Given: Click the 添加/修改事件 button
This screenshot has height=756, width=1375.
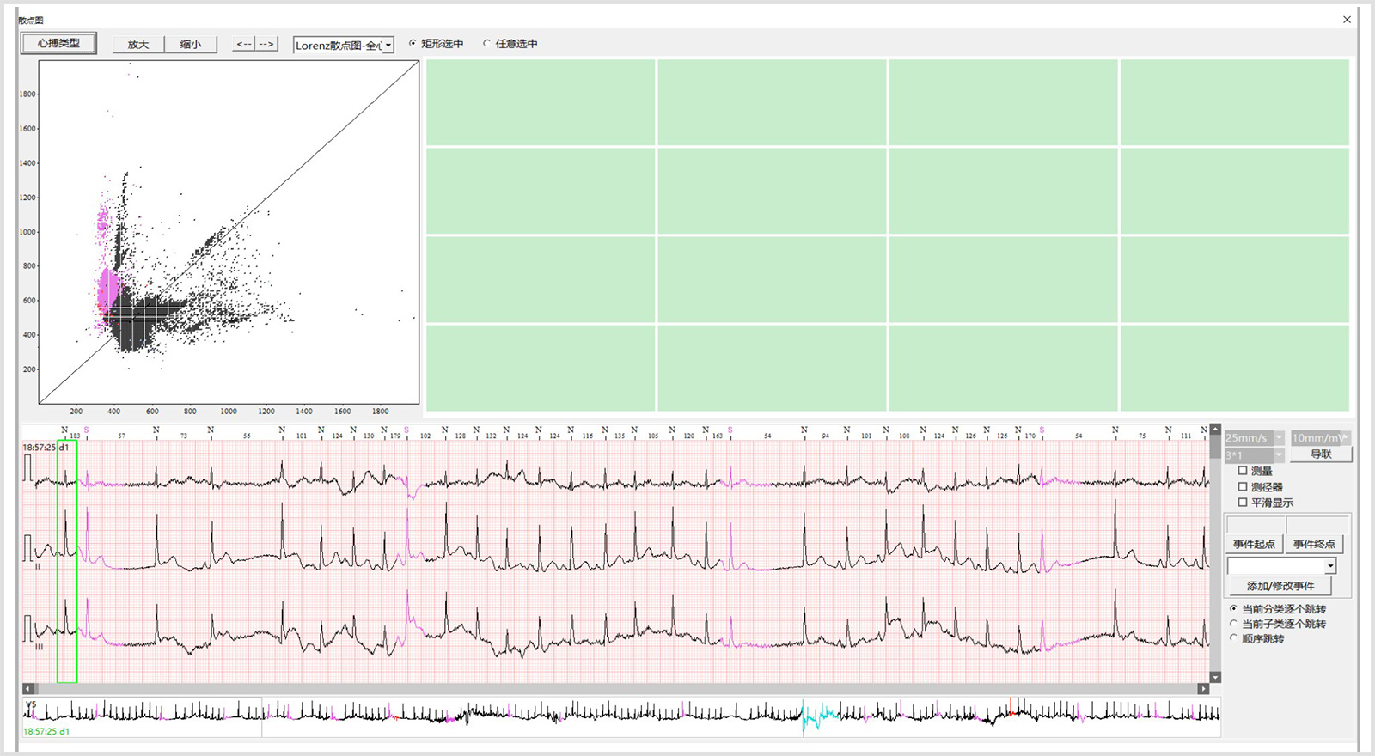Looking at the screenshot, I should click(1280, 586).
